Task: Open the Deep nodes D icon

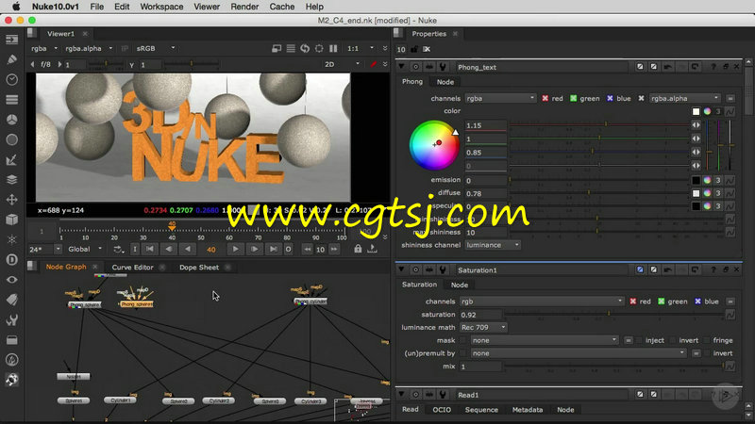Action: pyautogui.click(x=12, y=260)
